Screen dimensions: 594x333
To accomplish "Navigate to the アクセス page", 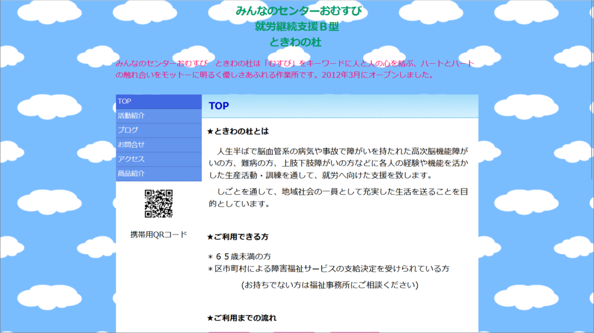I will coord(131,159).
